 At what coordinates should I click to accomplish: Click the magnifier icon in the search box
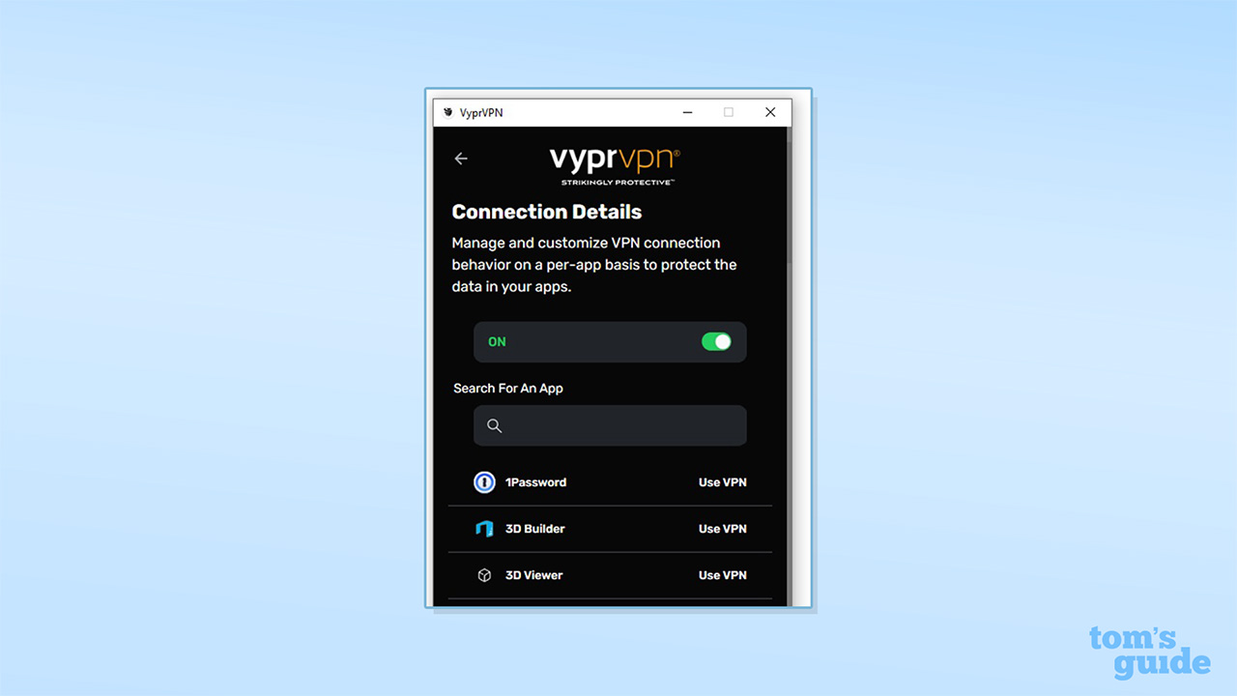tap(494, 425)
